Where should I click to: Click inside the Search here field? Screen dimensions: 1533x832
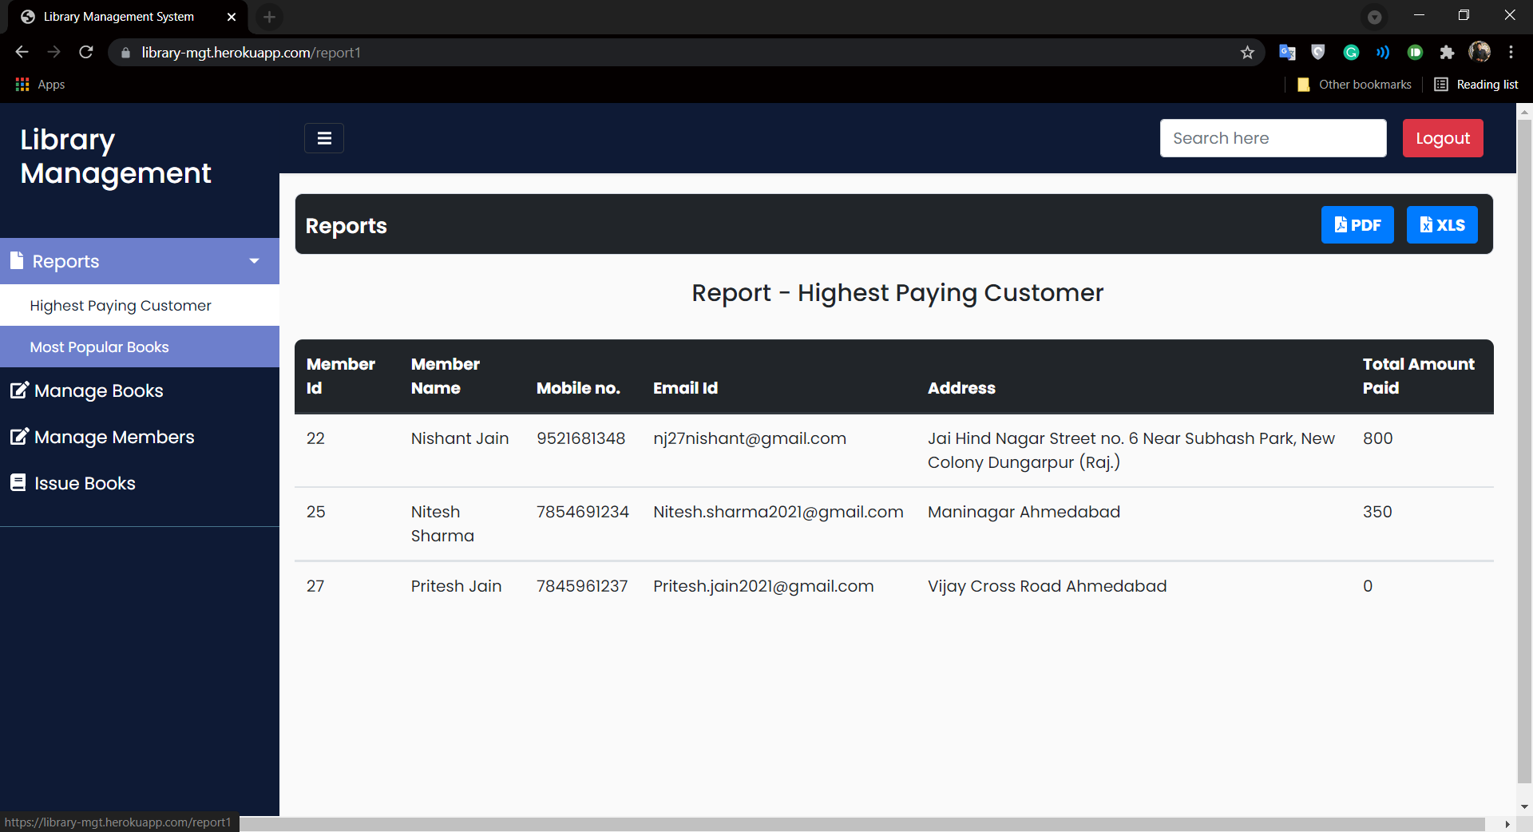(x=1273, y=137)
